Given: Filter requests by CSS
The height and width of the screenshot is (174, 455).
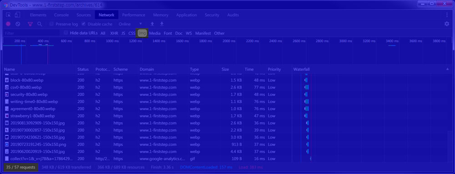Looking at the screenshot, I should click(x=132, y=33).
